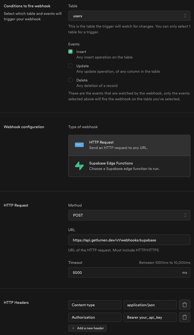Click the application/json header value field

pyautogui.click(x=150, y=304)
